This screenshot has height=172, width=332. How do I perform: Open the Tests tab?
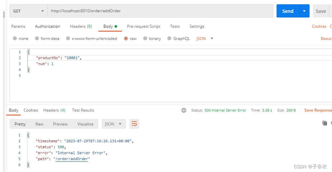click(175, 26)
